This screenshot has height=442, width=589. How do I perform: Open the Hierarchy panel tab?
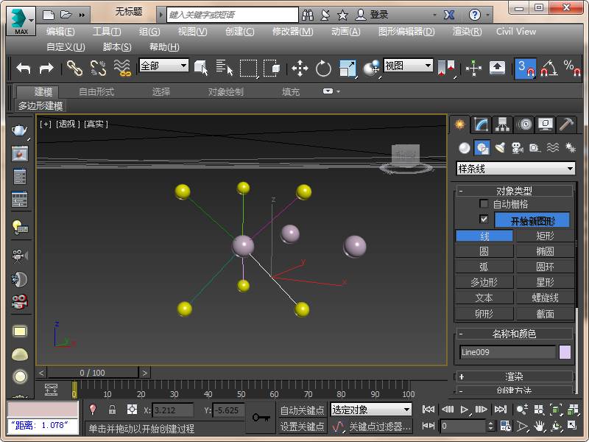click(x=503, y=124)
